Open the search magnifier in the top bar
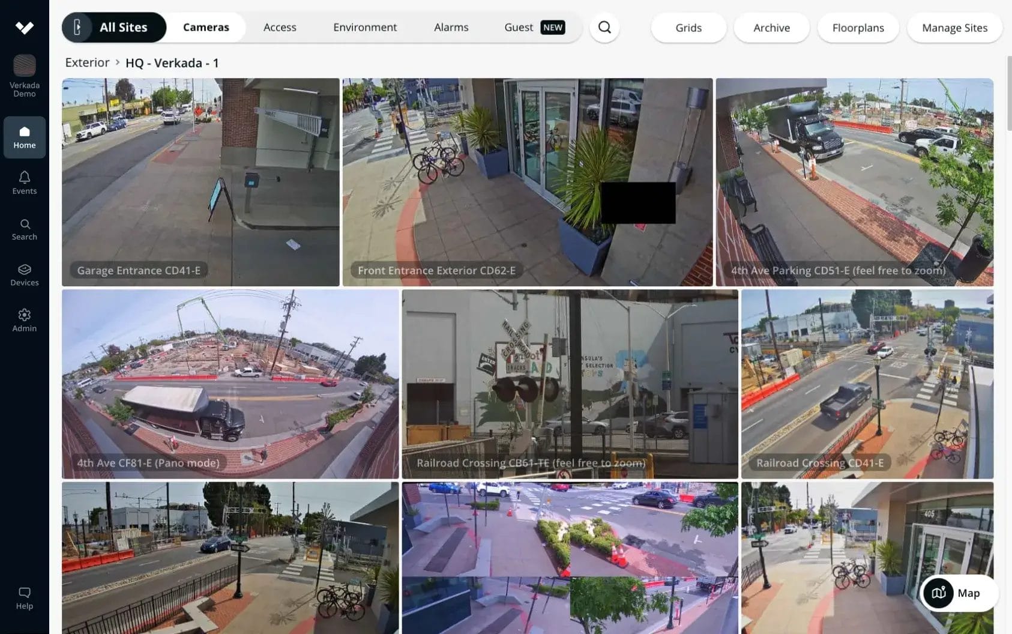The image size is (1012, 634). tap(604, 27)
